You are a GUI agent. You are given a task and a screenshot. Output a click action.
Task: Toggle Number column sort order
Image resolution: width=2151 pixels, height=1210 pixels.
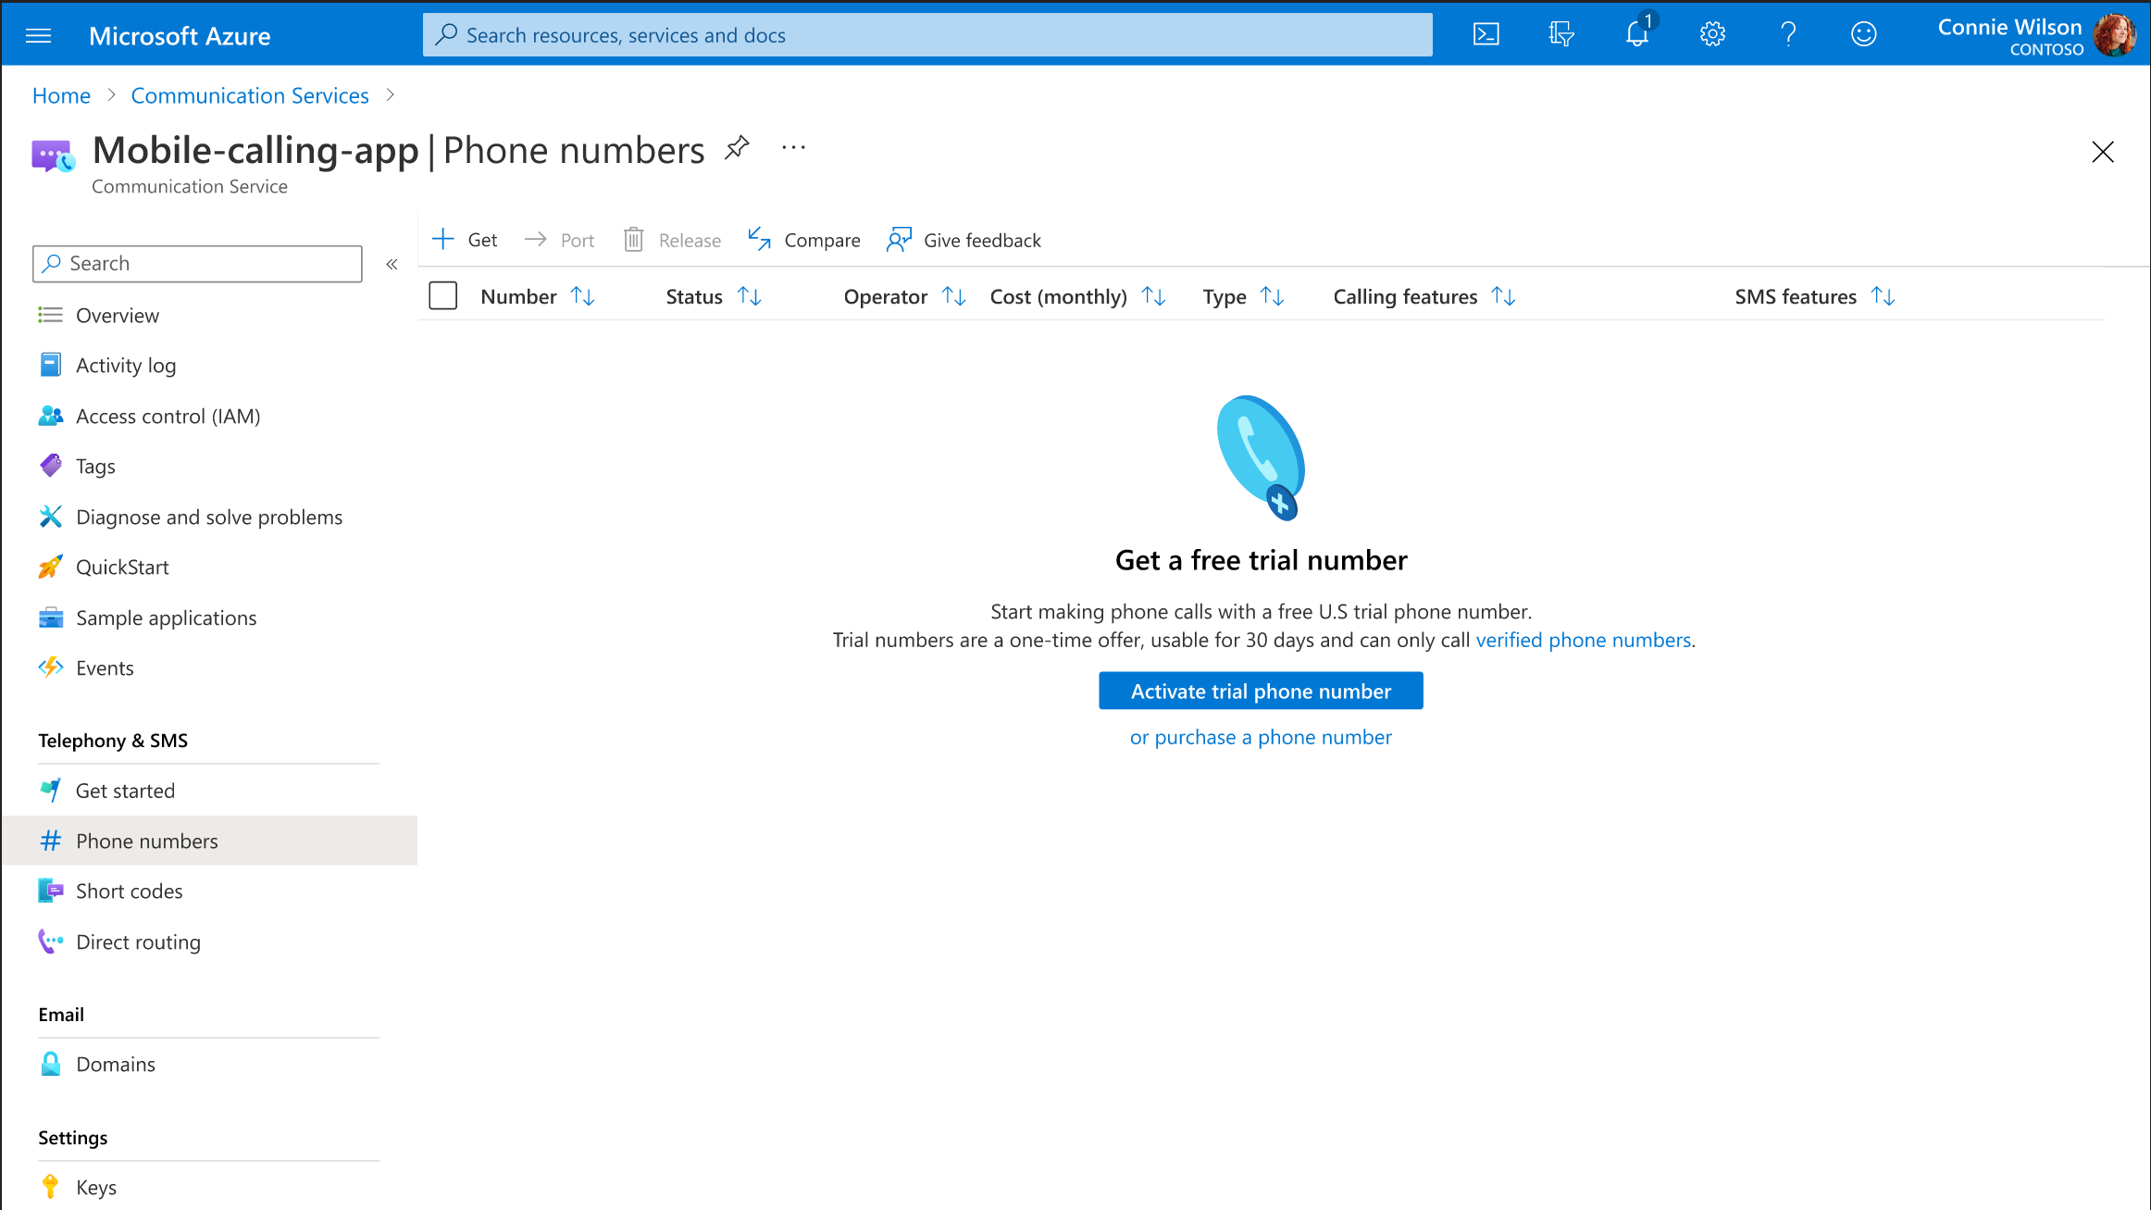point(580,297)
